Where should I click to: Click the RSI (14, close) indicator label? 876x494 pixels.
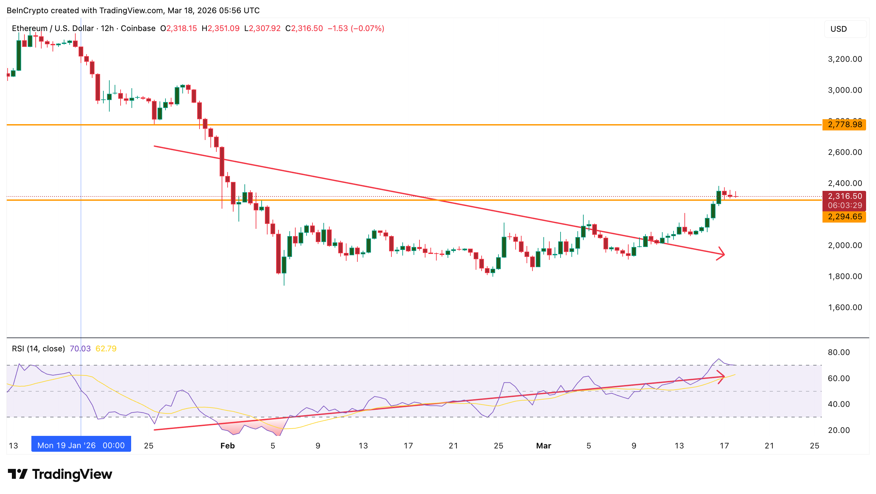38,348
